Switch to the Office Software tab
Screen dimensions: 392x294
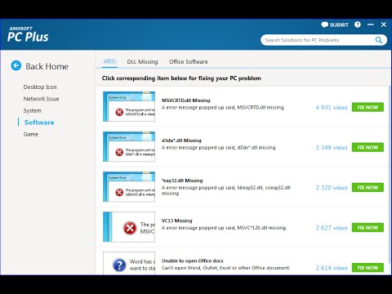189,62
